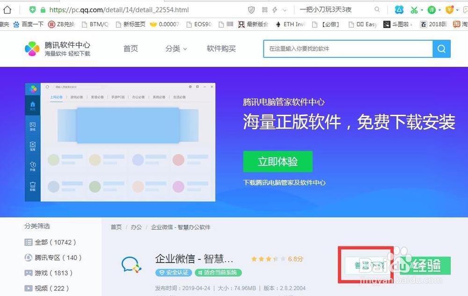Click the browser search magnifier icon

[x=377, y=9]
